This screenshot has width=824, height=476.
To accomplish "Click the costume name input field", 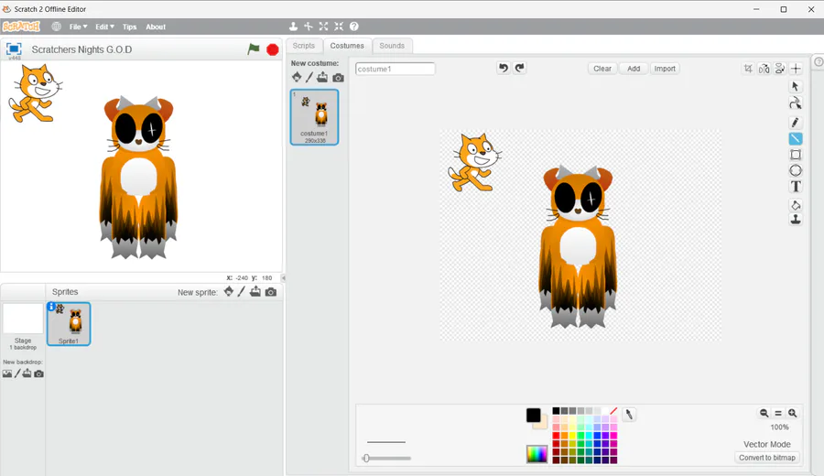I will [396, 69].
